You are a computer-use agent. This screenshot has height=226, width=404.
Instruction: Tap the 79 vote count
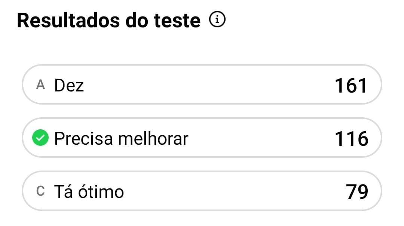click(x=357, y=192)
